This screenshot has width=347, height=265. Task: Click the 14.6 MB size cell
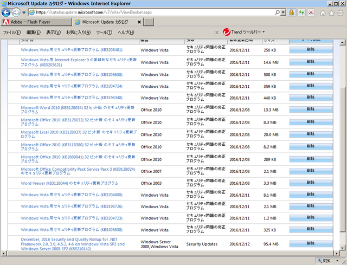[271, 63]
